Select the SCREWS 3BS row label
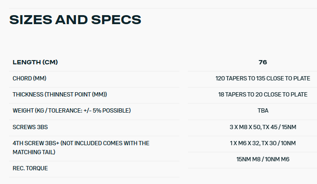Screen dimensions: 317x184 [x=30, y=127]
